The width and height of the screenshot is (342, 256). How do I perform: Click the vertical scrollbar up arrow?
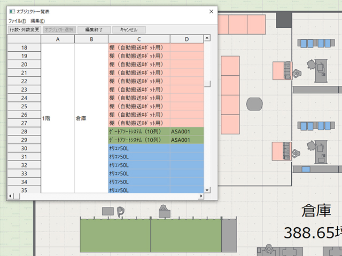[x=207, y=38]
